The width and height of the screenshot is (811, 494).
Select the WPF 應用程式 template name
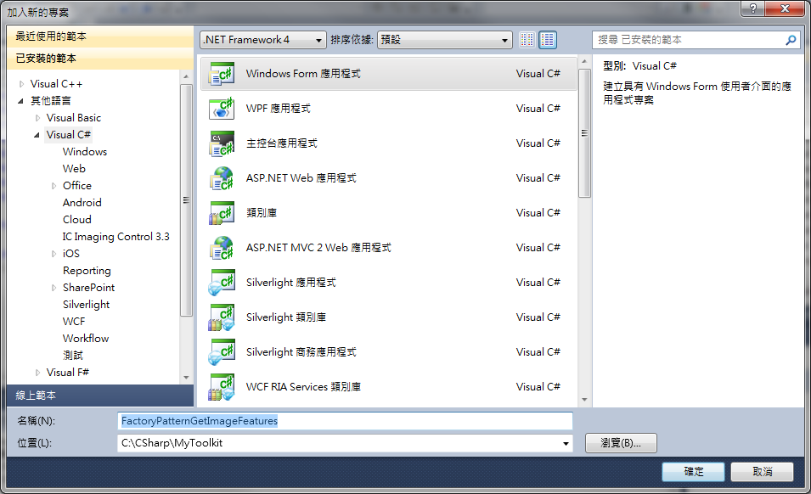pyautogui.click(x=279, y=109)
